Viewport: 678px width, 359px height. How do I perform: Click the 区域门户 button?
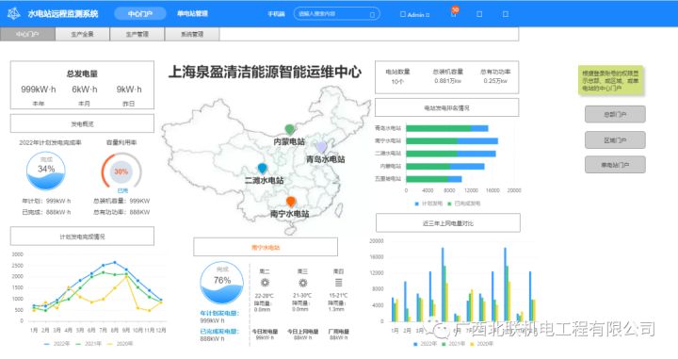(x=615, y=140)
